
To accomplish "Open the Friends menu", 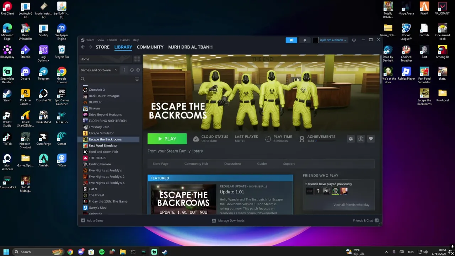I will pos(112,40).
